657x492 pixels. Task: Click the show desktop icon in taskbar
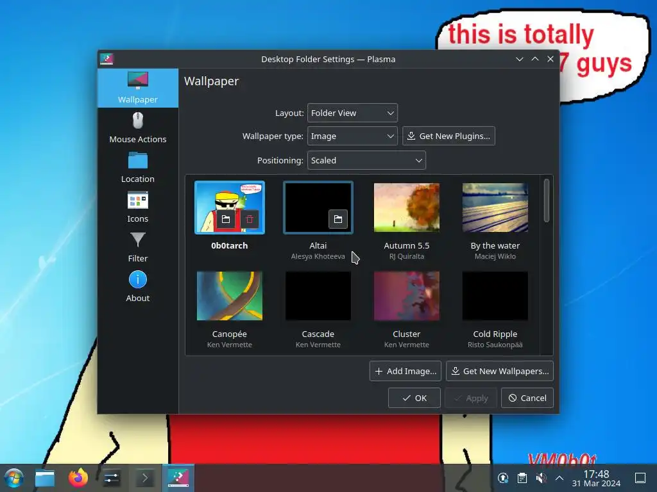640,478
